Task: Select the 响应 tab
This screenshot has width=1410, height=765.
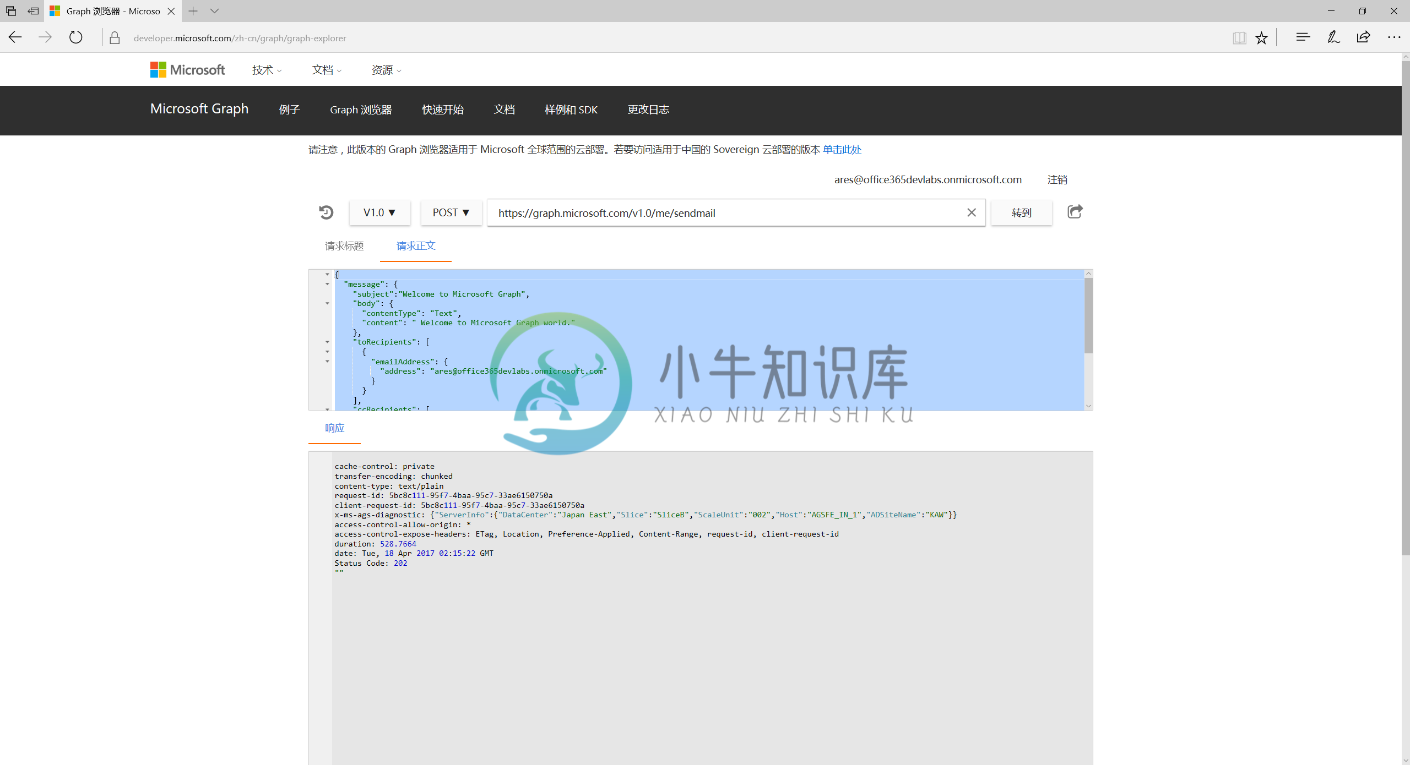Action: [334, 428]
